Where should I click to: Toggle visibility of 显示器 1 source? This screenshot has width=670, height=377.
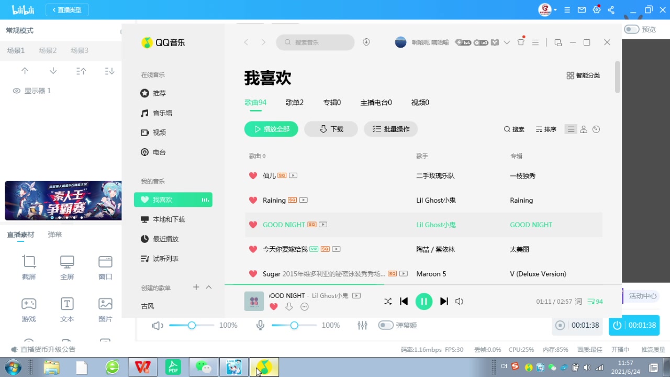pos(17,91)
